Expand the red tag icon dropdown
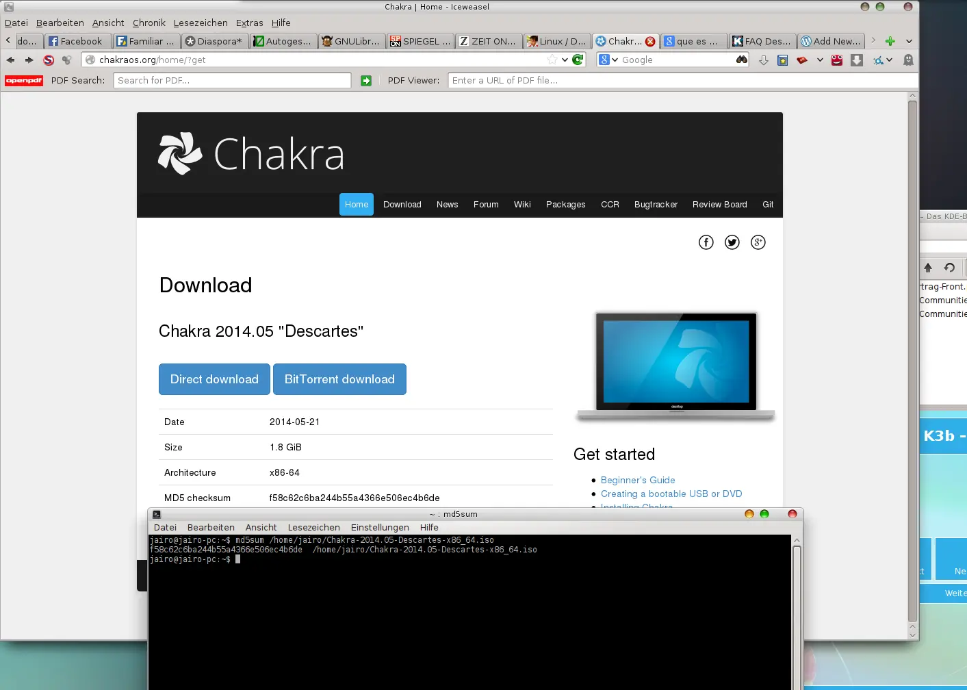Image resolution: width=967 pixels, height=690 pixels. click(x=820, y=60)
